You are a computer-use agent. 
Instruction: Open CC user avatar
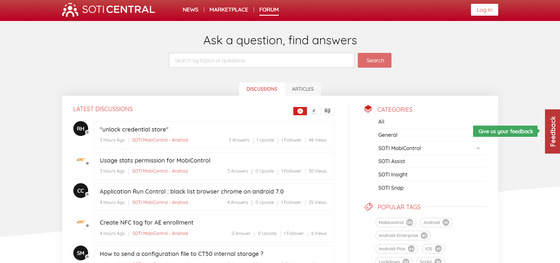(x=81, y=191)
